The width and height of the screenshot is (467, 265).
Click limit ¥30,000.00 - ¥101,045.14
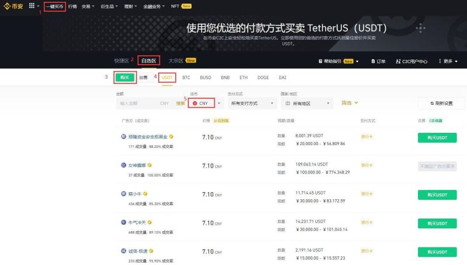pyautogui.click(x=322, y=229)
